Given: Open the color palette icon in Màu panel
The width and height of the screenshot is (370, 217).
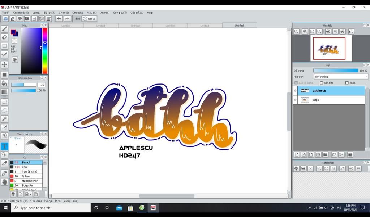Looking at the screenshot, I should (x=15, y=60).
